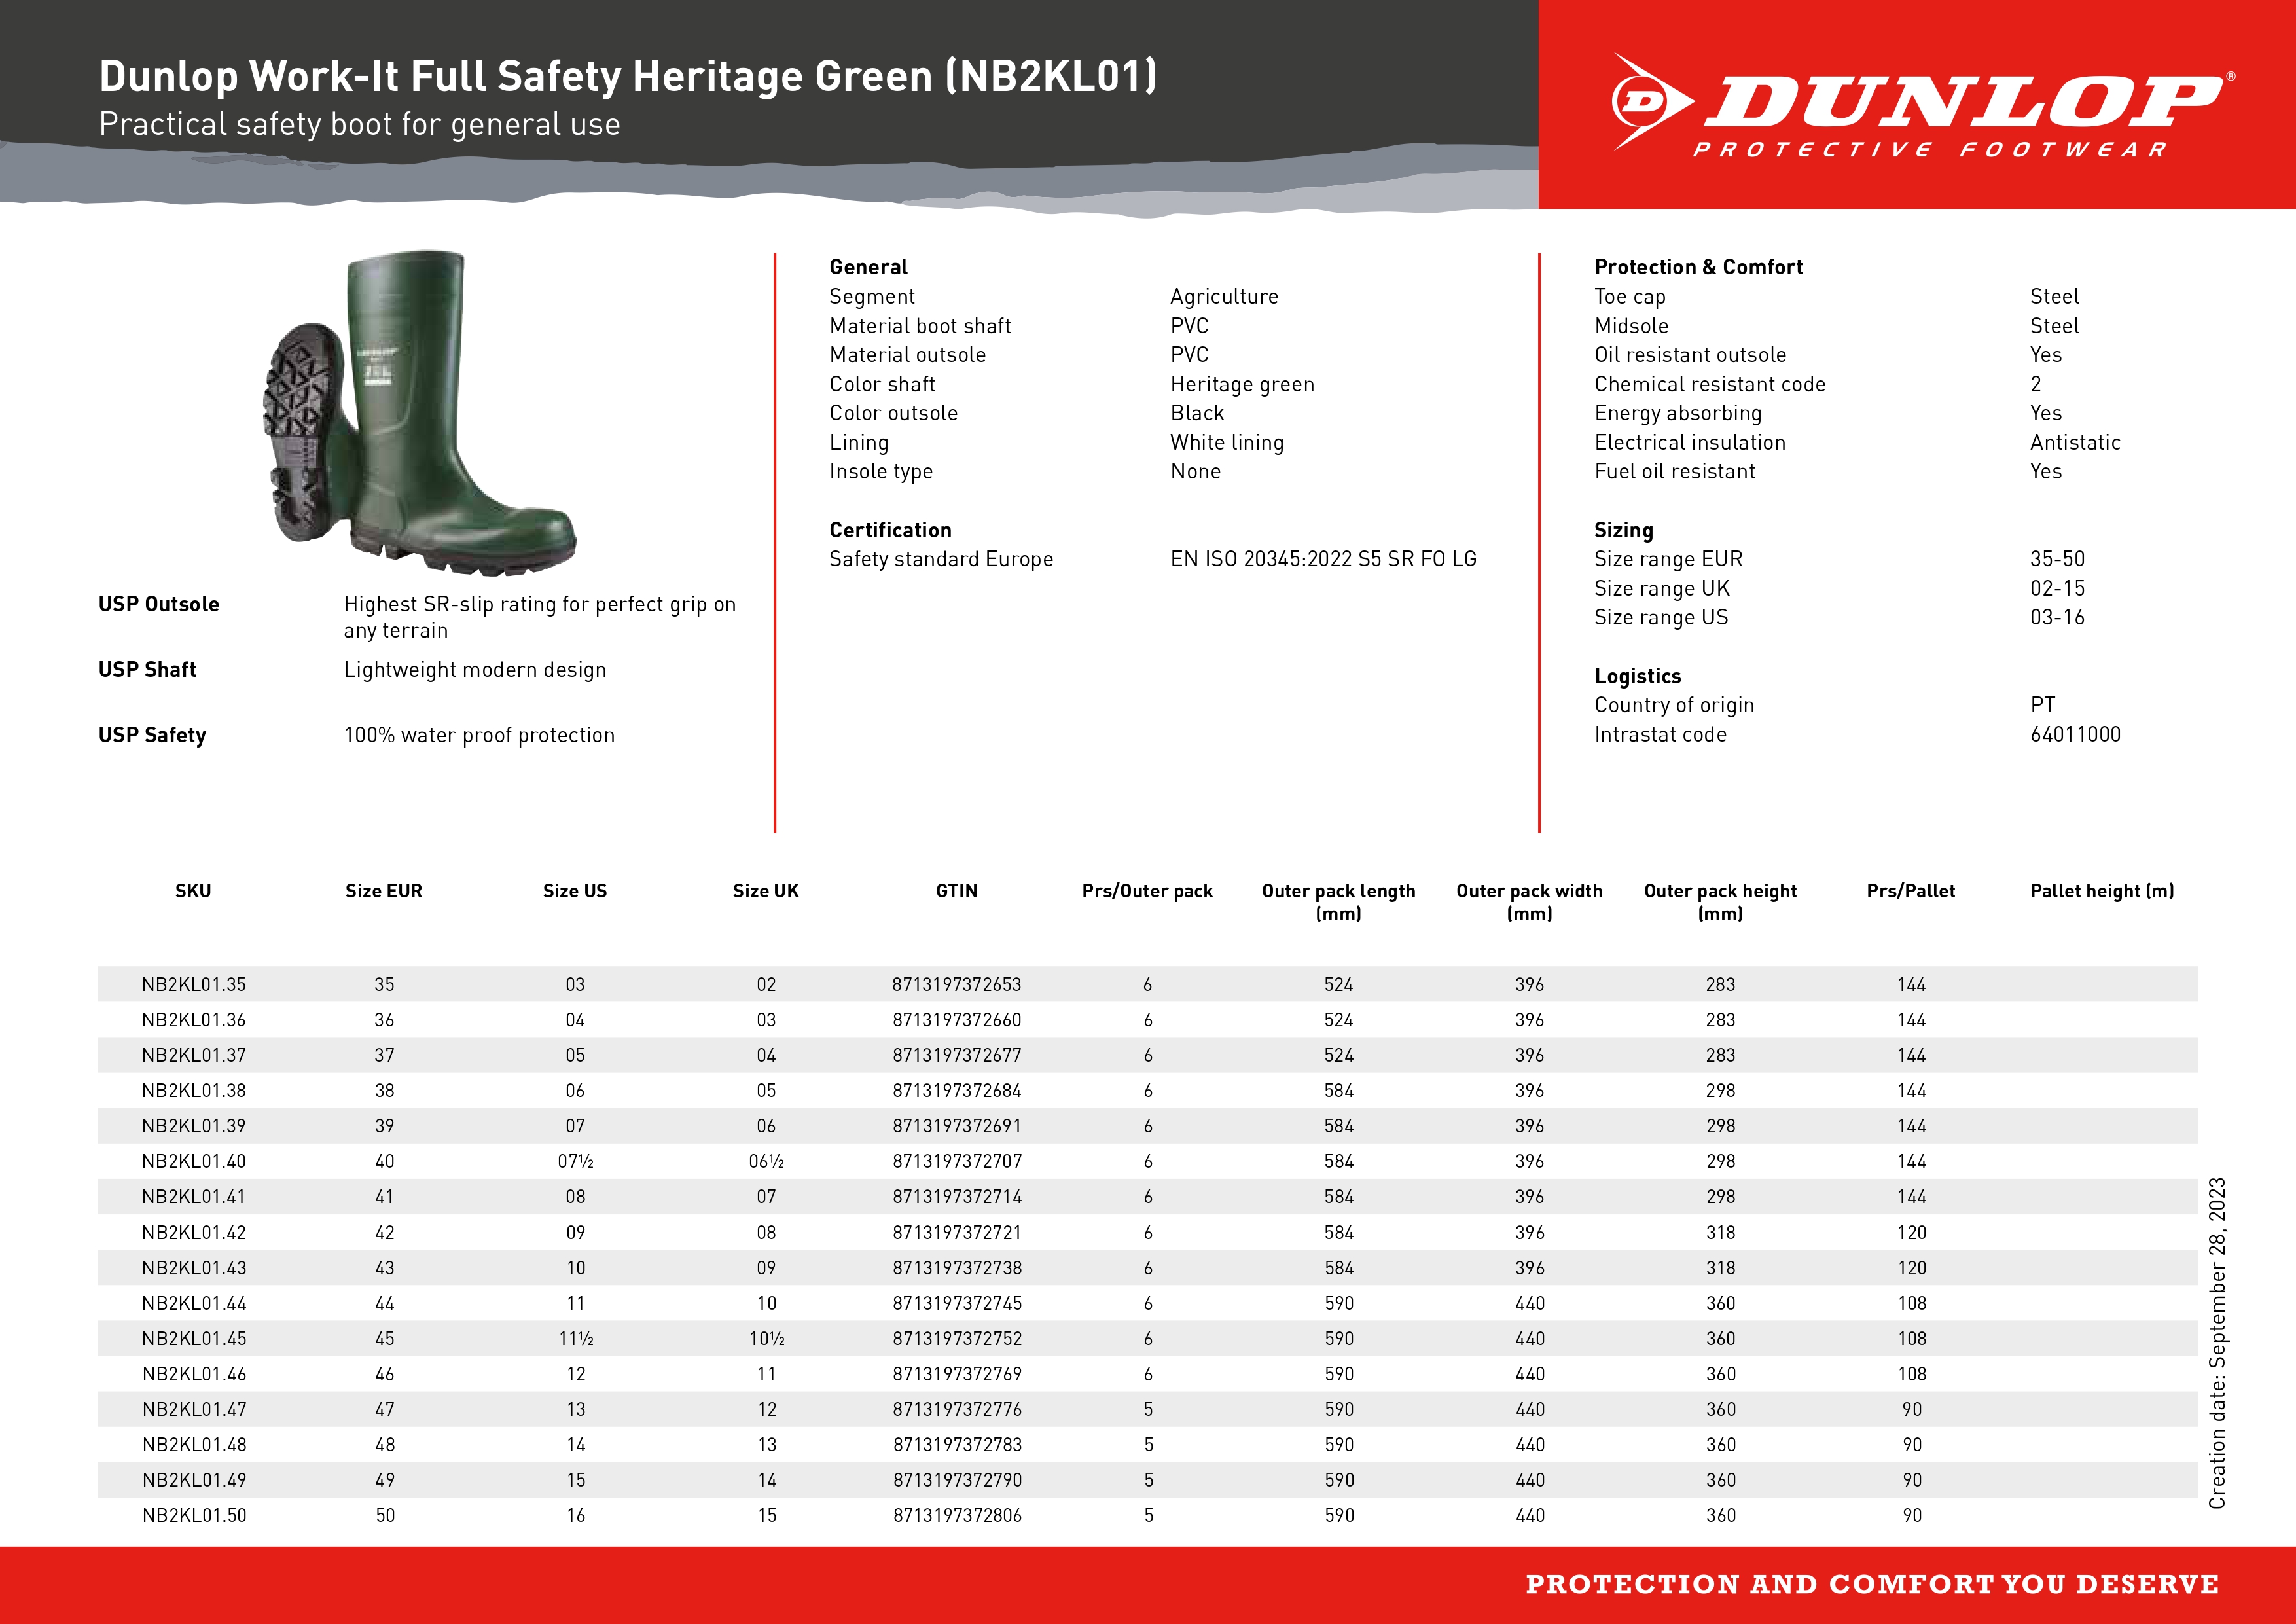Click the Size EUR column header
This screenshot has height=1624, width=2296.
point(384,891)
